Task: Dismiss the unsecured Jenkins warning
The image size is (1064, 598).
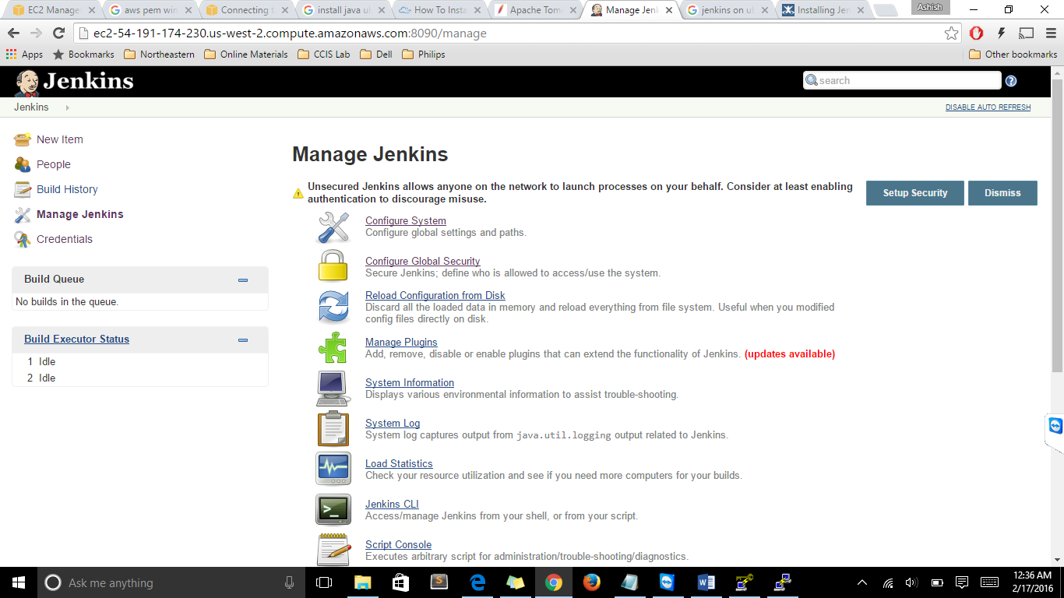Action: (1002, 193)
